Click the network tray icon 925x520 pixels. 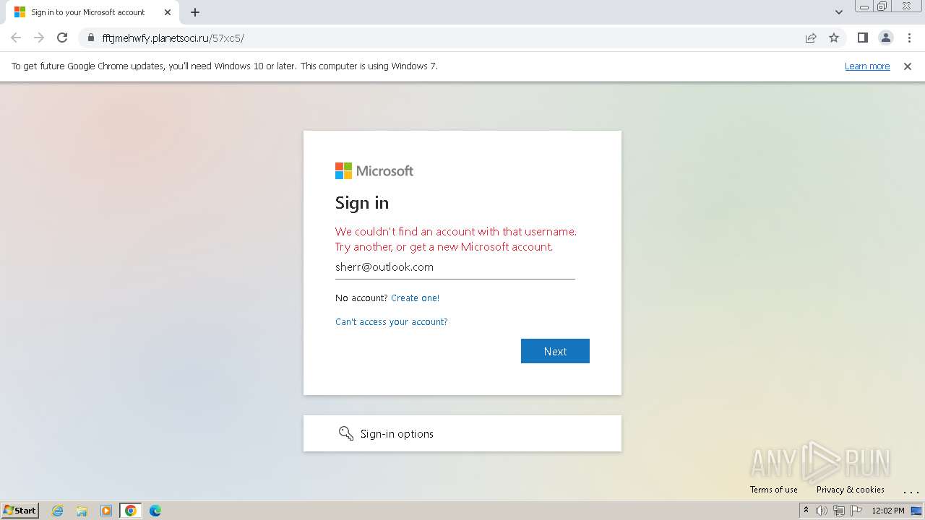point(839,511)
